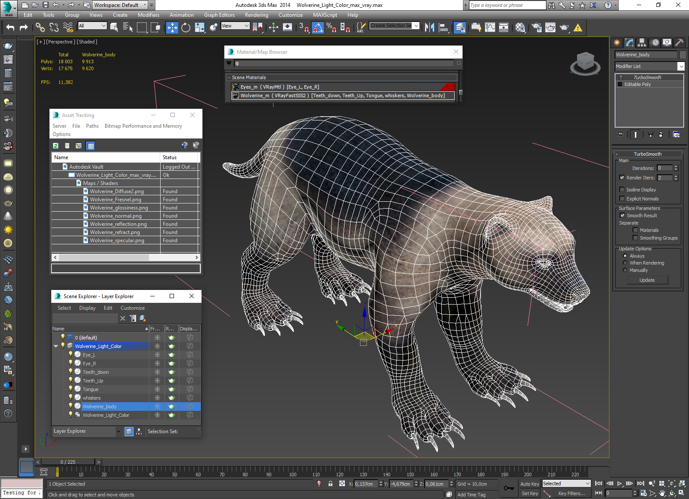Open the Render Setup icon
The width and height of the screenshot is (689, 499).
(537, 28)
